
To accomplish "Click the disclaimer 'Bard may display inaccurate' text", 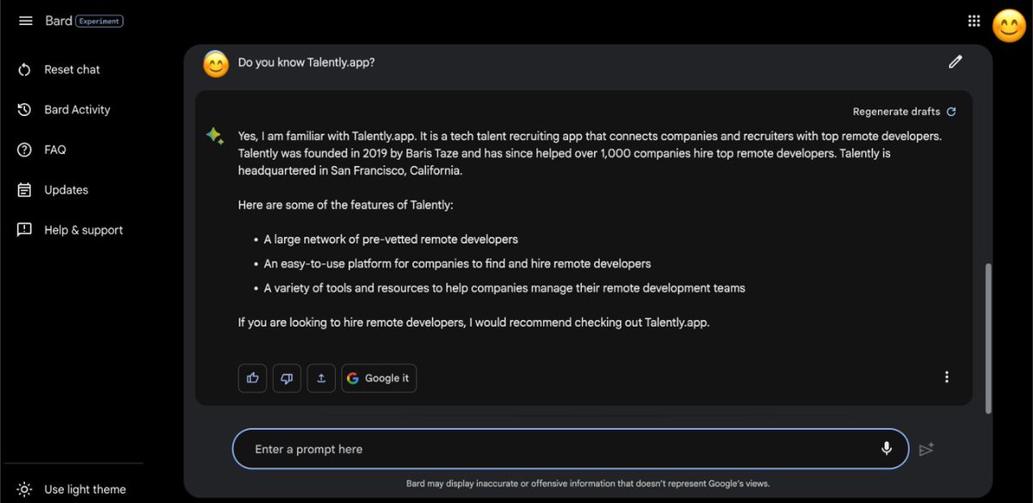I will 589,483.
